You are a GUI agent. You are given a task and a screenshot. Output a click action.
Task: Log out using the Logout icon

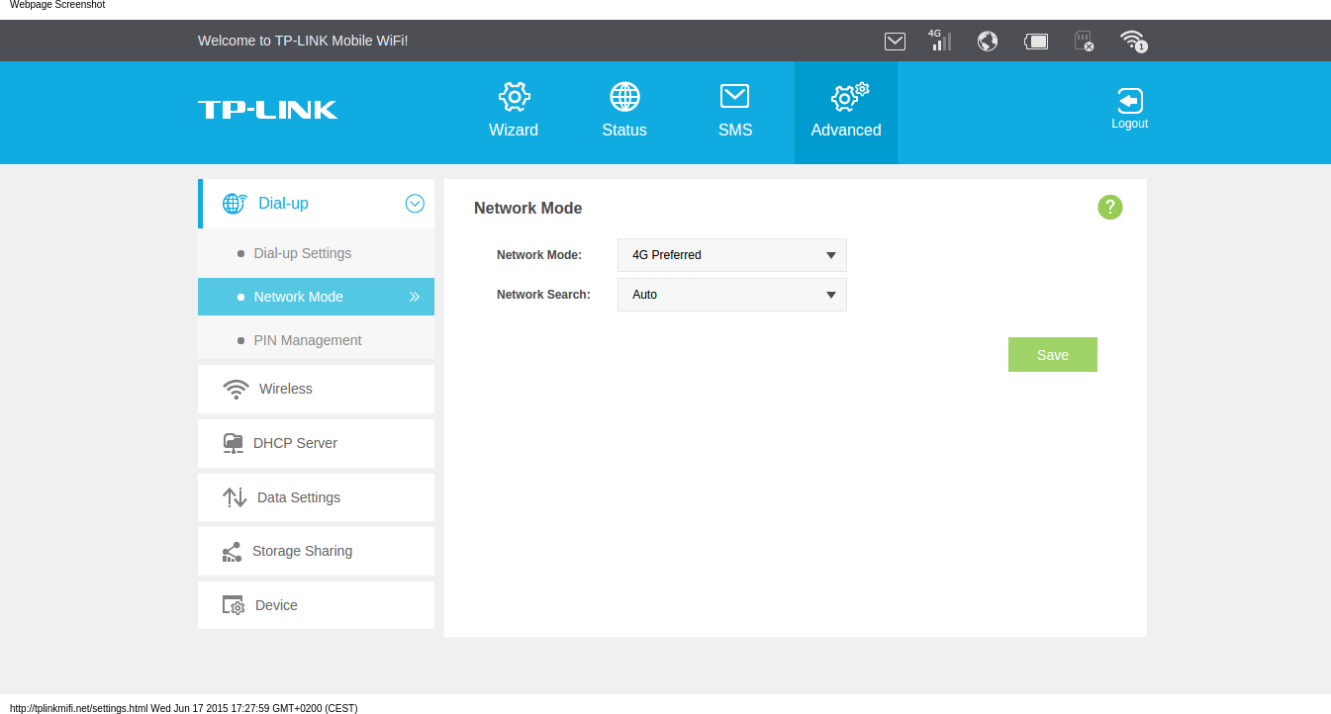[1129, 109]
